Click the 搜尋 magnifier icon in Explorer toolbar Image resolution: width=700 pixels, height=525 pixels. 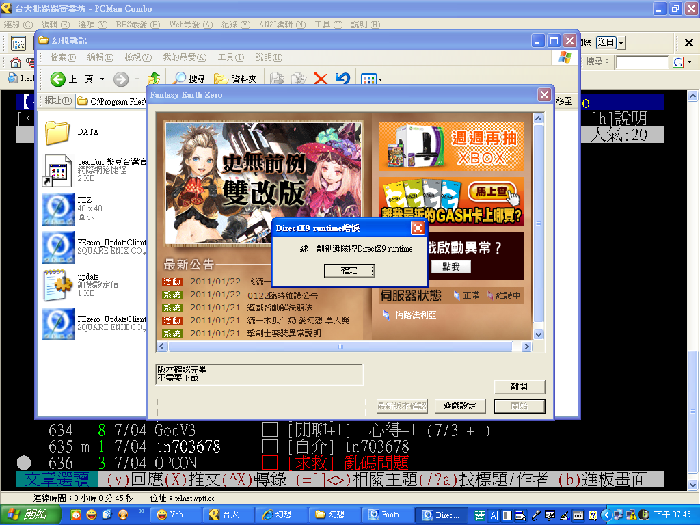pos(180,79)
